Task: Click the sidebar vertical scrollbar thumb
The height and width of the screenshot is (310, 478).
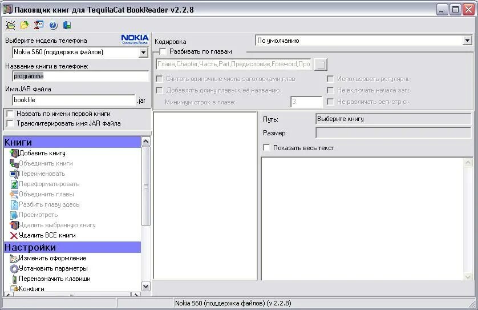Action: click(146, 186)
